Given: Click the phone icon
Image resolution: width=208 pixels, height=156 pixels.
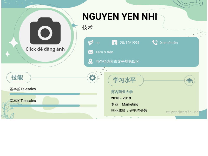Looking at the screenshot, I should click(155, 43).
